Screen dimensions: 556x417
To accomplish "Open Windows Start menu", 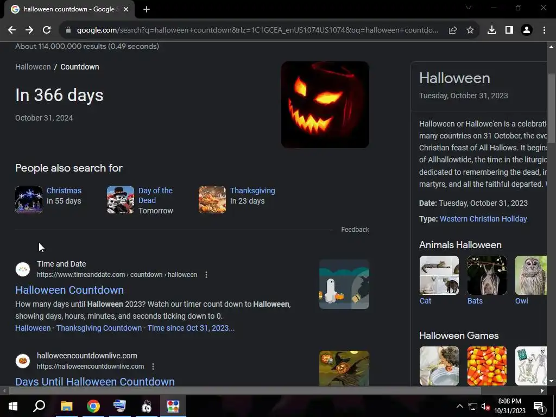I will 13,406.
